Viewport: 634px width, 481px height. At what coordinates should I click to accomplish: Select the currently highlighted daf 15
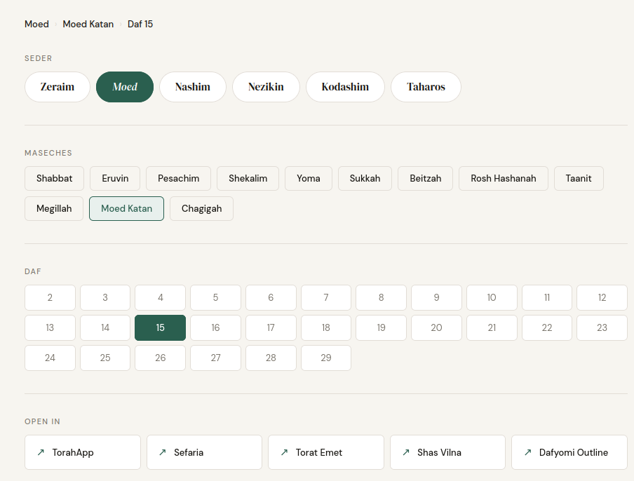160,327
